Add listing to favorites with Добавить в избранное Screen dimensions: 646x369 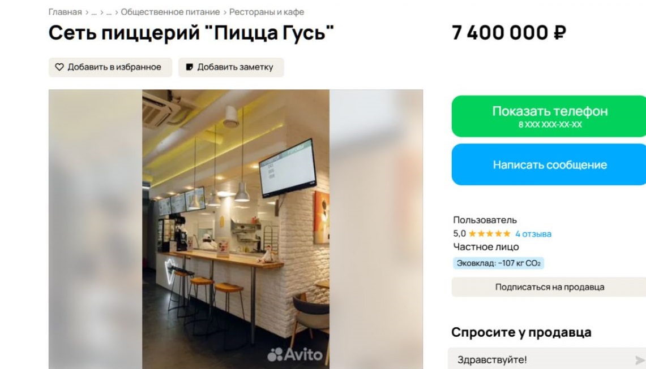click(x=110, y=67)
